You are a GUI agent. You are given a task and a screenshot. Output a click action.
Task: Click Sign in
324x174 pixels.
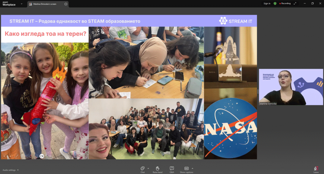[267, 3]
